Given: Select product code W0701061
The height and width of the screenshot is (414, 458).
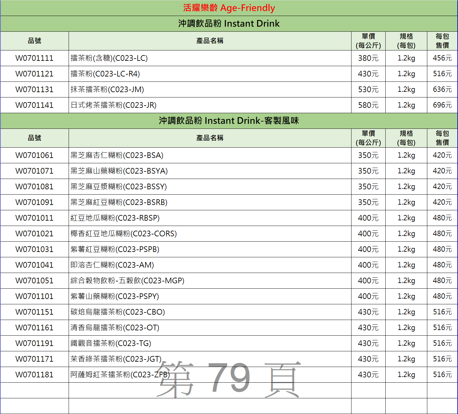Looking at the screenshot, I should [34, 155].
